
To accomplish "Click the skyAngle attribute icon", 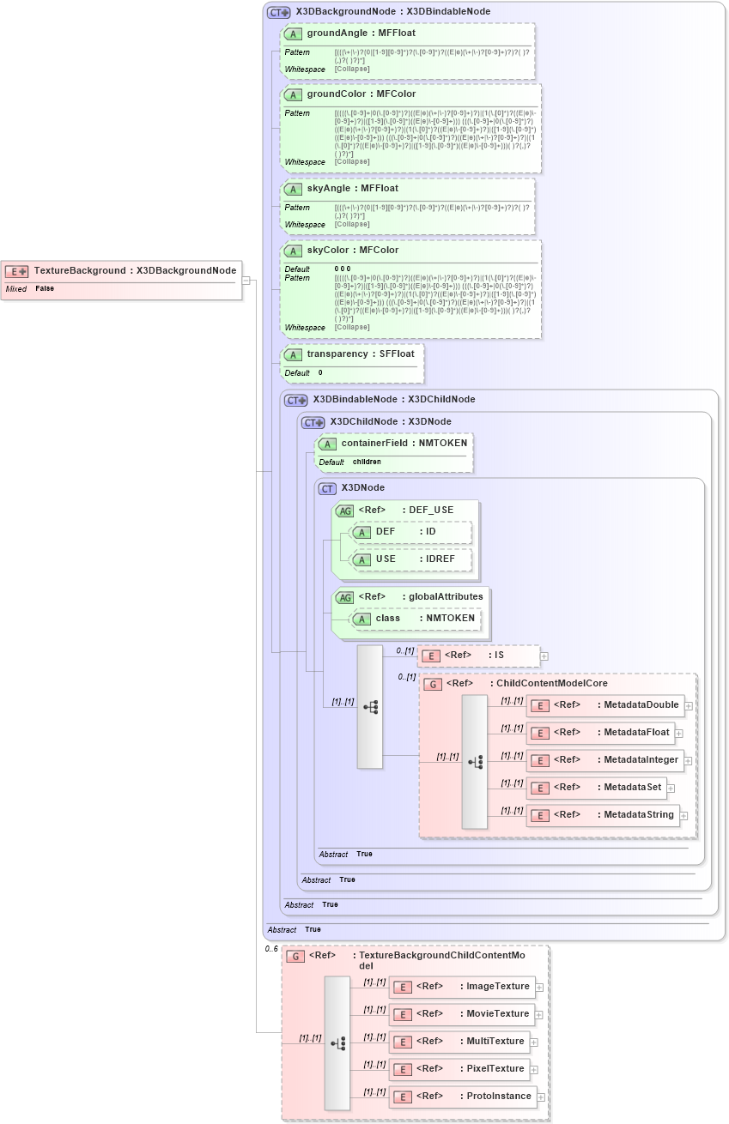I will (294, 189).
